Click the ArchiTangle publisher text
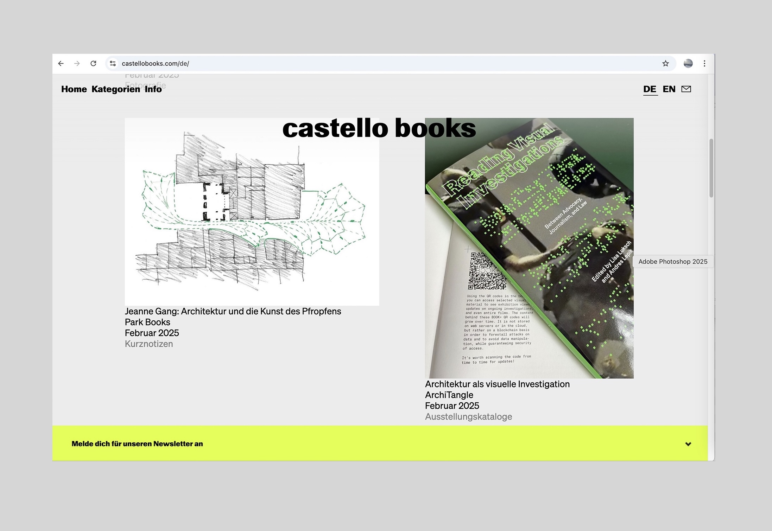The image size is (772, 531). (x=449, y=395)
